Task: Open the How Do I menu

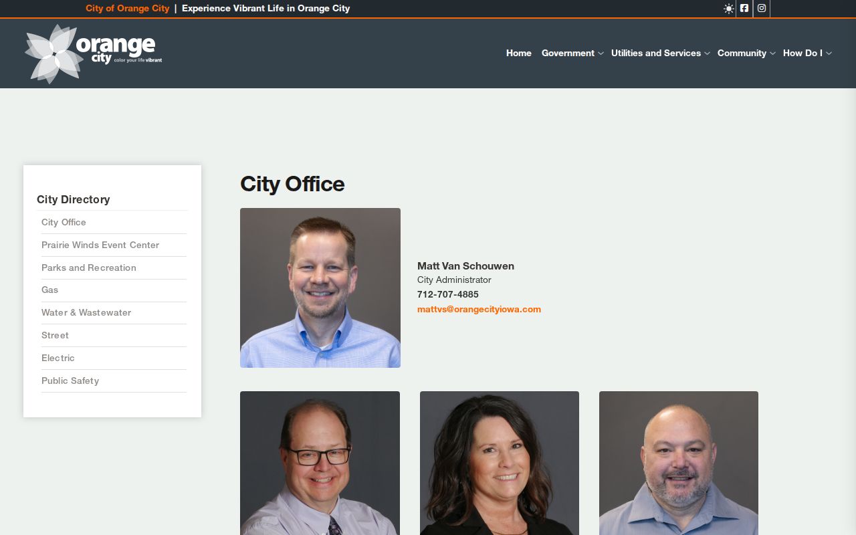Action: click(x=802, y=53)
